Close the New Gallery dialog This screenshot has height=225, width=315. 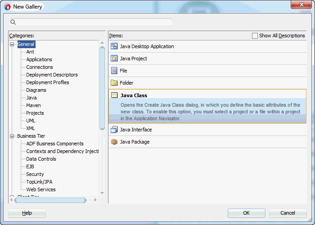click(301, 4)
